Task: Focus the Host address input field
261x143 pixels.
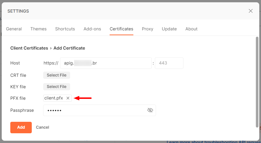Action: (x=106, y=63)
